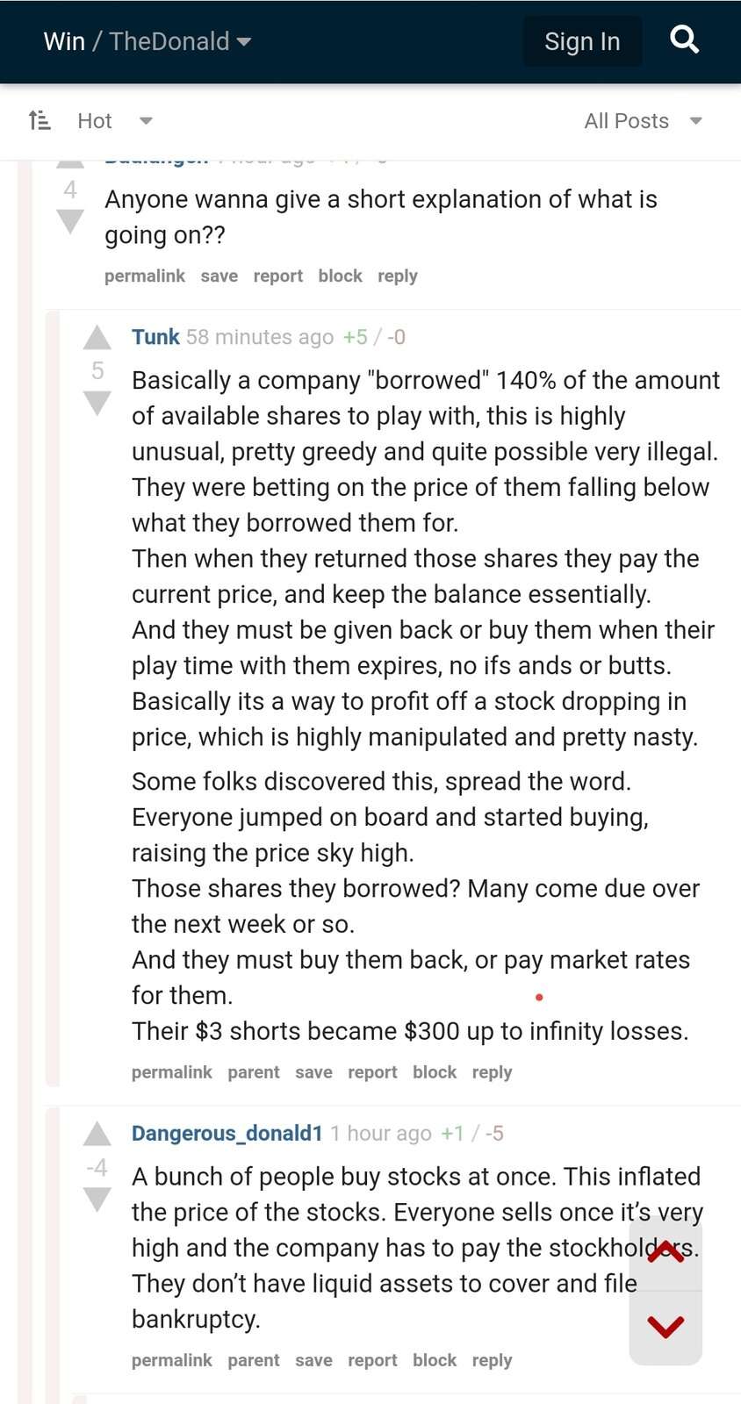The width and height of the screenshot is (741, 1404).
Task: Upvote Tunk's comment
Action: [x=97, y=338]
